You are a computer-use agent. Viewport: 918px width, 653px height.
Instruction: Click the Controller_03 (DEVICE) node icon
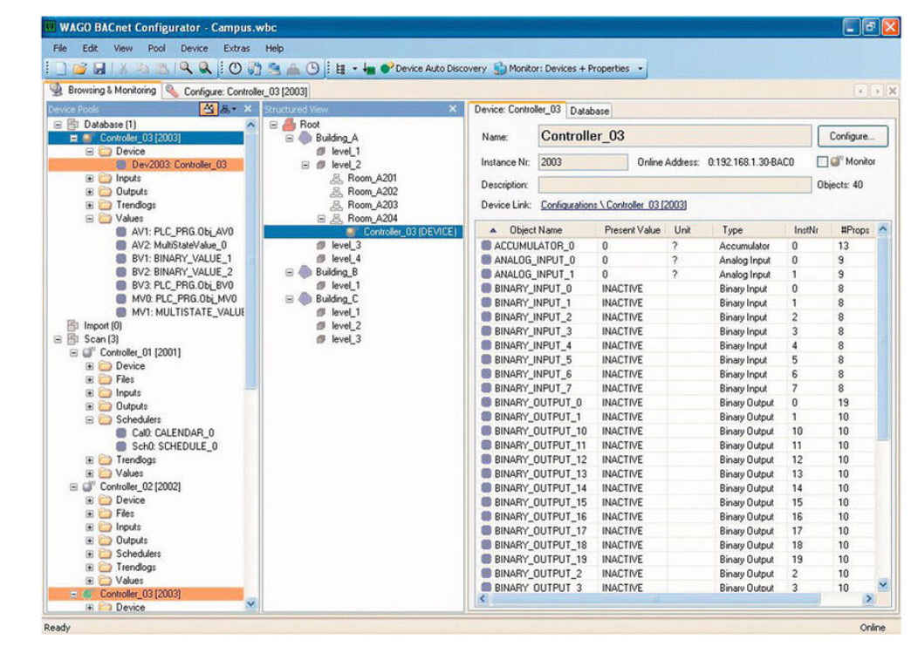coord(353,232)
